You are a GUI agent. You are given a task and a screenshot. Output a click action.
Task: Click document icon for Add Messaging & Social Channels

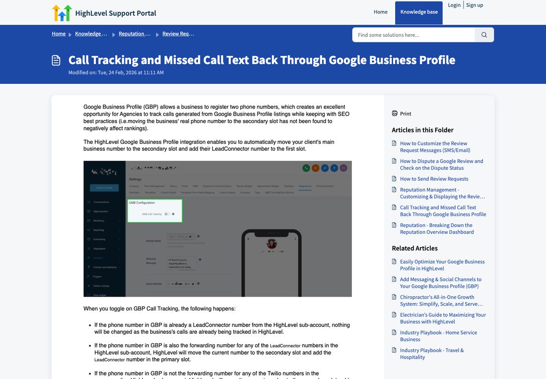click(394, 279)
